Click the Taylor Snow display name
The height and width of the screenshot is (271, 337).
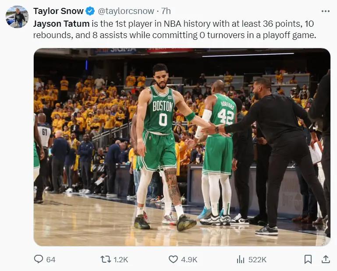pyautogui.click(x=58, y=11)
